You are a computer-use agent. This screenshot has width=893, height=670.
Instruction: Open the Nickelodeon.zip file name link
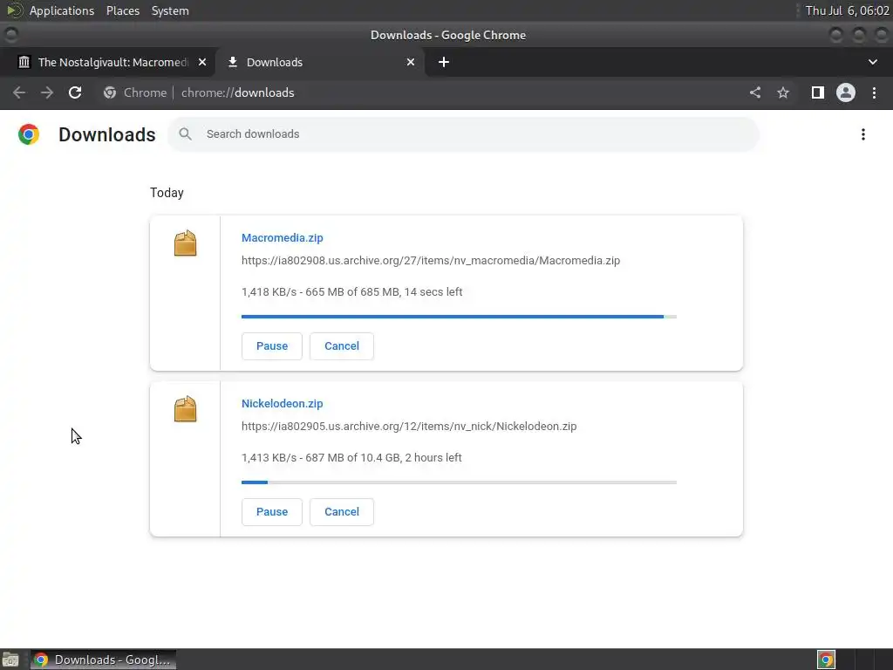point(282,403)
